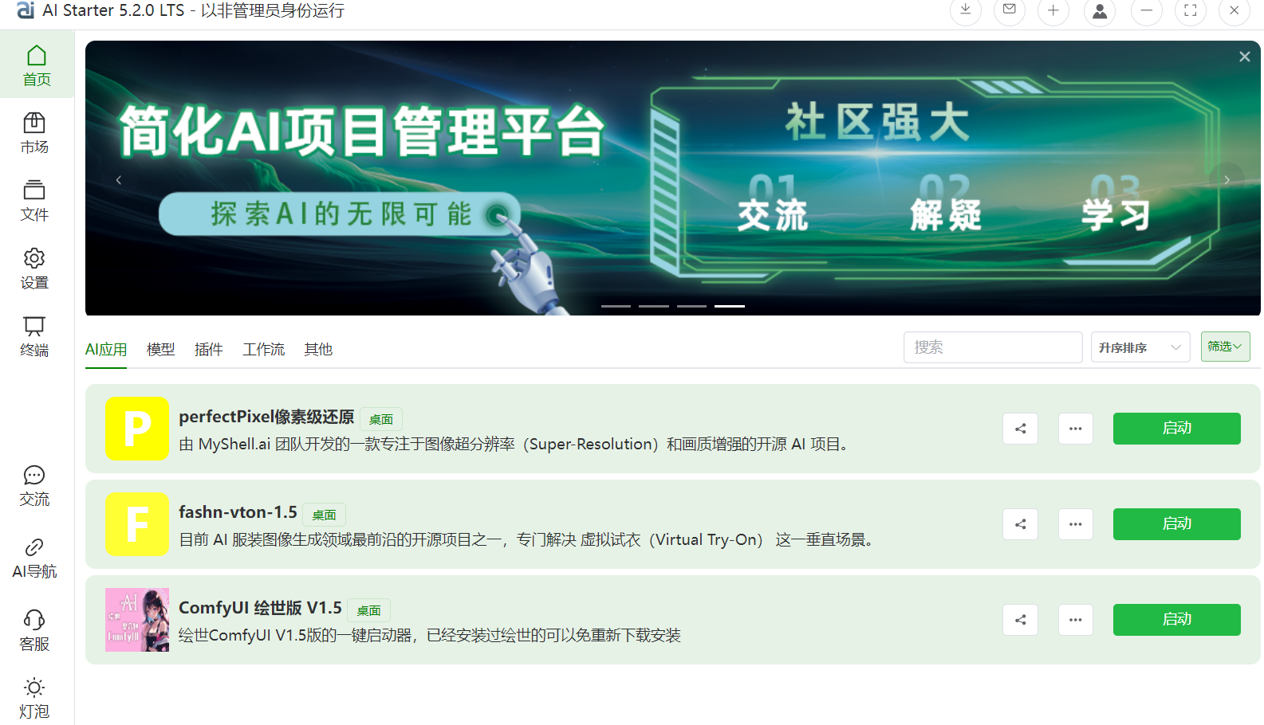Click the 学习 label inside the banner
This screenshot has height=725, width=1264.
tap(1116, 215)
